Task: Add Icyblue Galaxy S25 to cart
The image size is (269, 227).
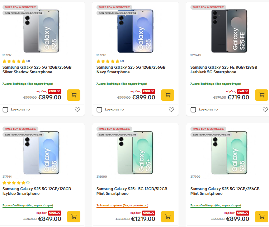Action: (74, 217)
